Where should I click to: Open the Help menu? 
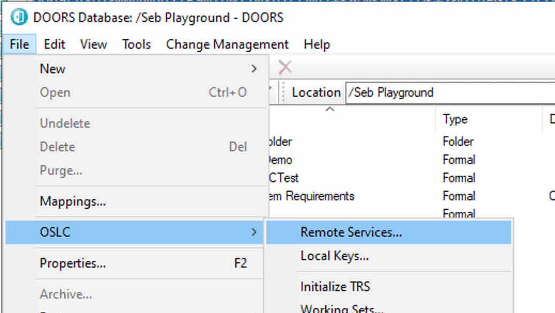click(x=317, y=44)
